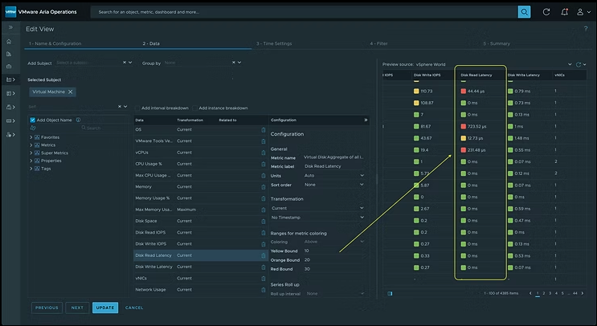The width and height of the screenshot is (597, 326).
Task: Click the search magnifier button
Action: [524, 12]
